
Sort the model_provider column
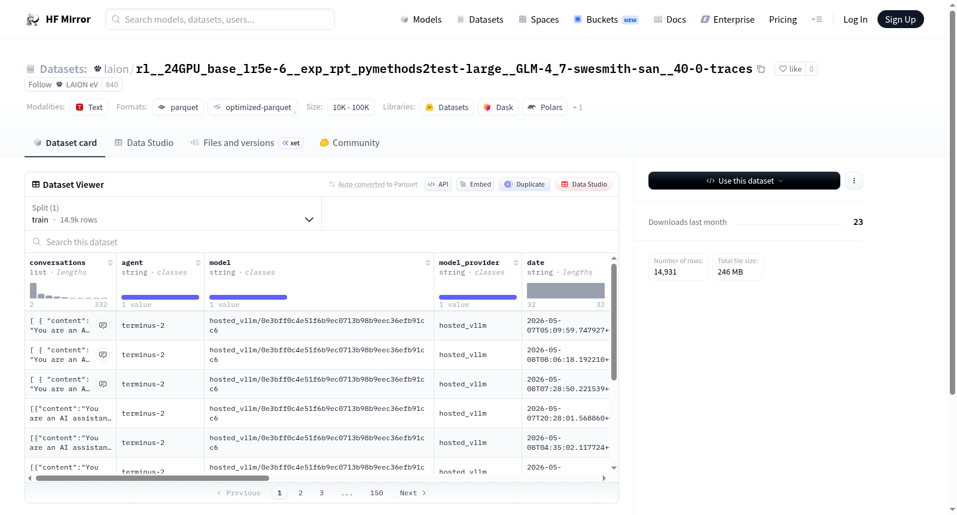516,263
